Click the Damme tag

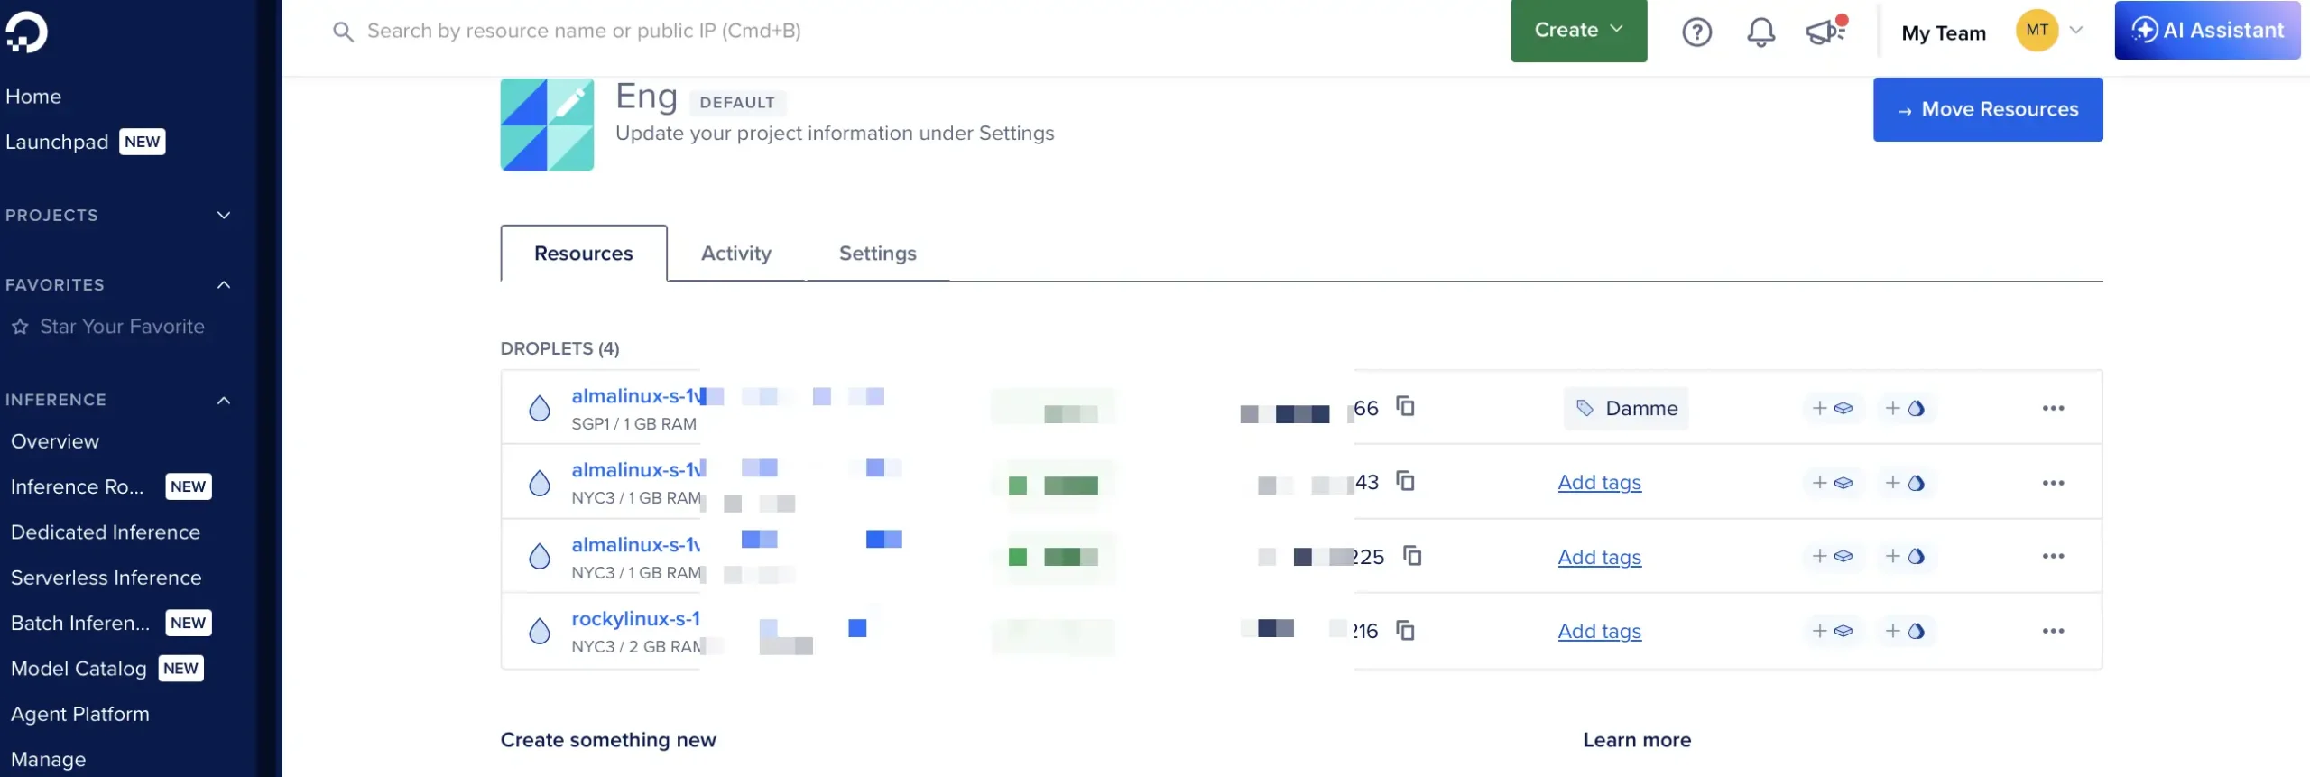(1626, 408)
